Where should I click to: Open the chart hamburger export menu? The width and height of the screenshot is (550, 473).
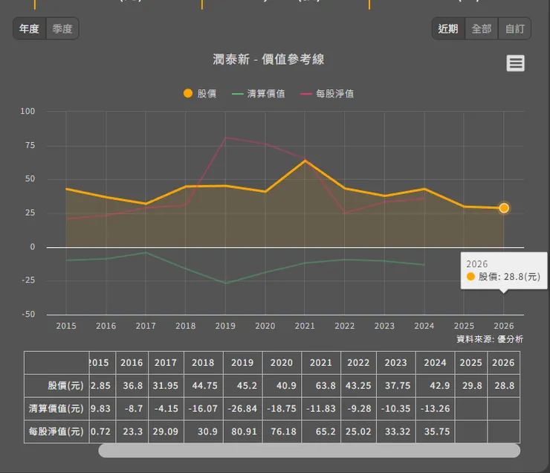pos(515,63)
